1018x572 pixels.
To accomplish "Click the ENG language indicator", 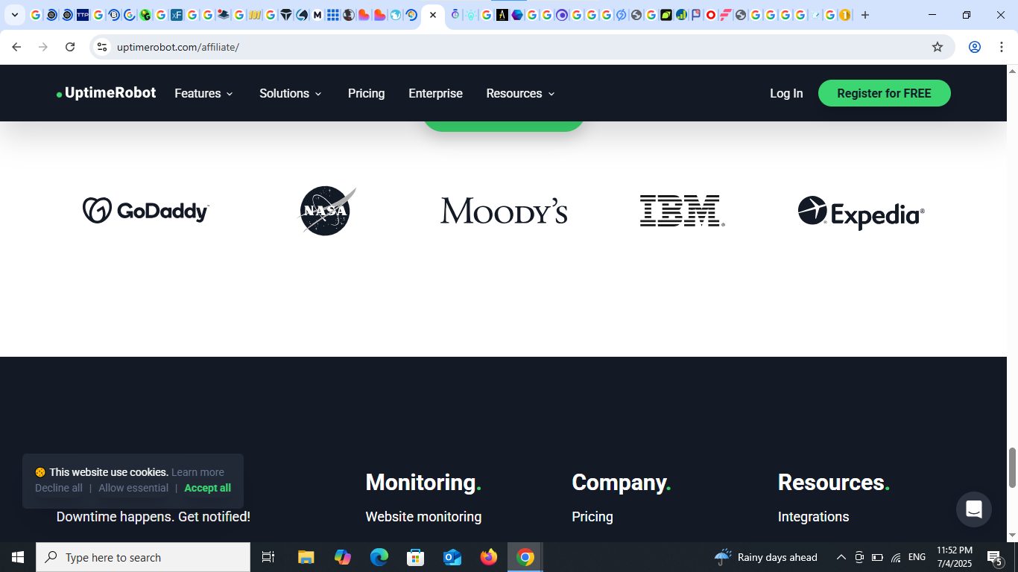I will click(x=917, y=557).
